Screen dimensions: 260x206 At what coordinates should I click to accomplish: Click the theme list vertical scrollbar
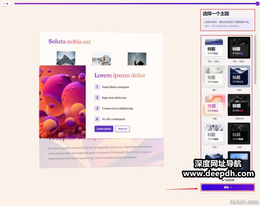click(x=255, y=59)
